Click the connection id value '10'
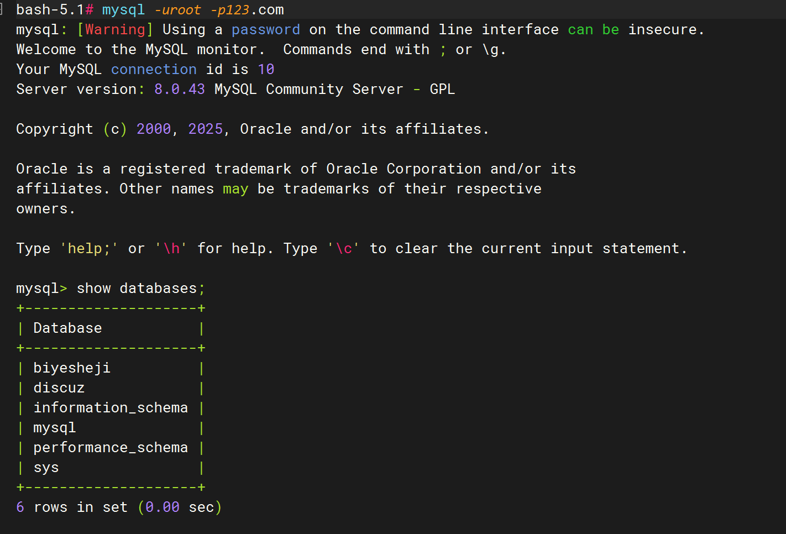 coord(266,70)
